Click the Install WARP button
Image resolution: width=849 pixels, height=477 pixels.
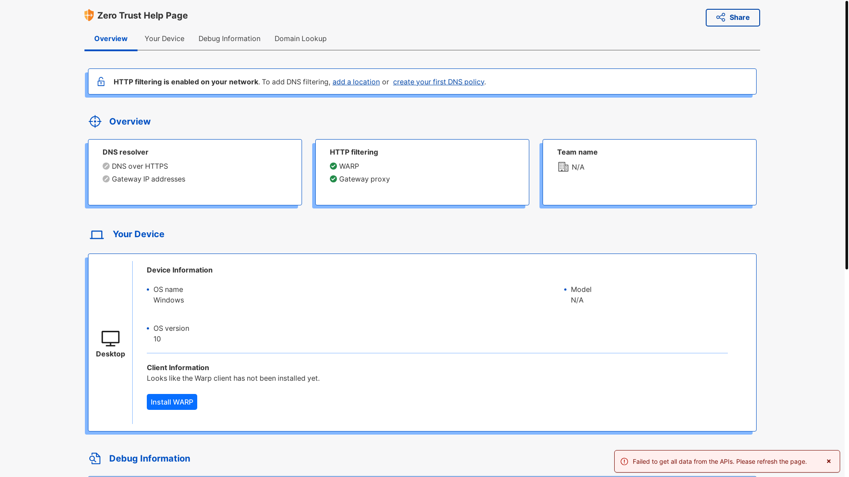tap(172, 402)
